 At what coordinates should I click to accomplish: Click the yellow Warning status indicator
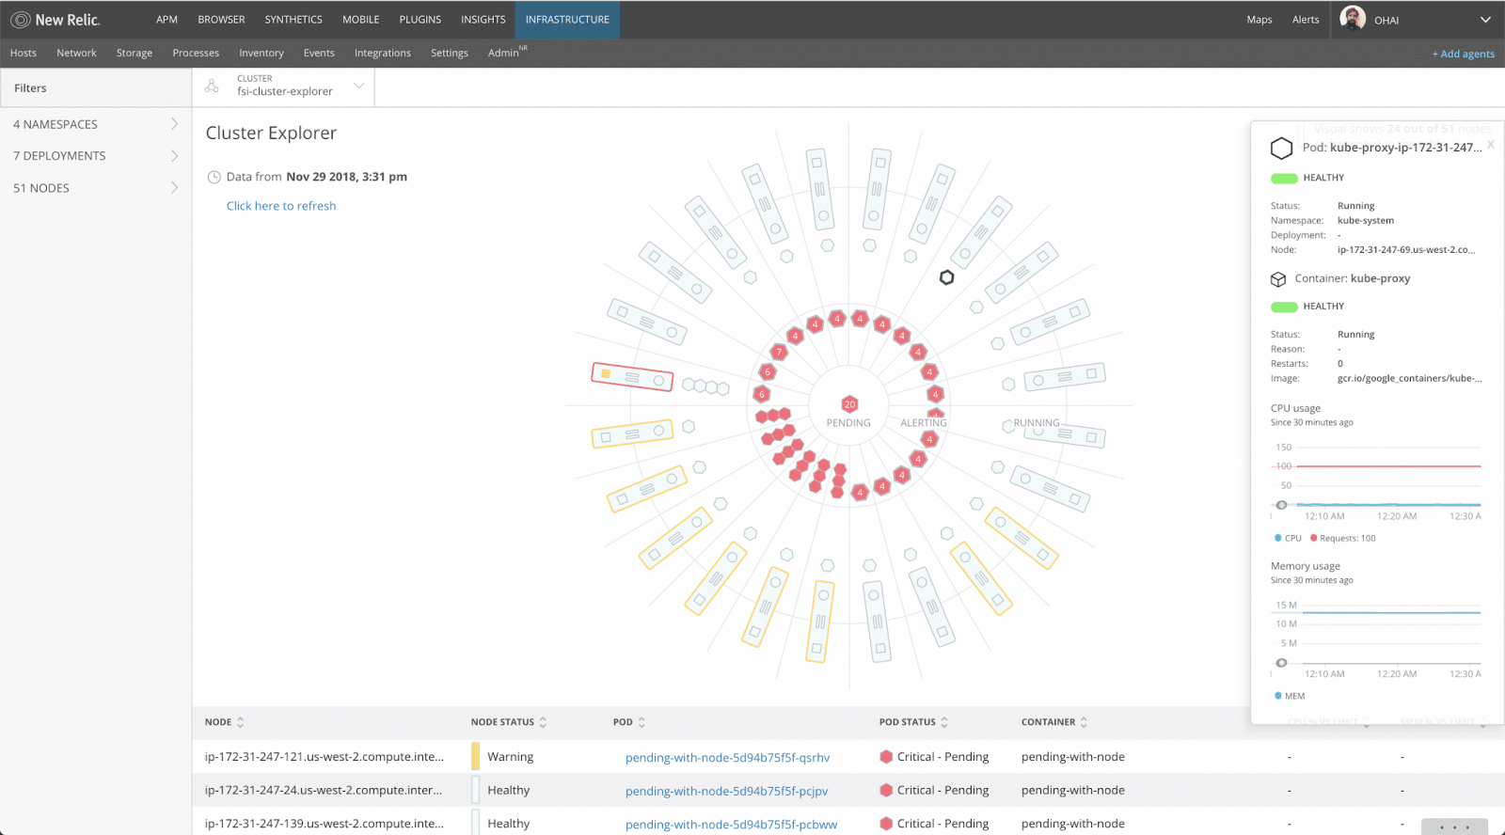[x=475, y=756]
